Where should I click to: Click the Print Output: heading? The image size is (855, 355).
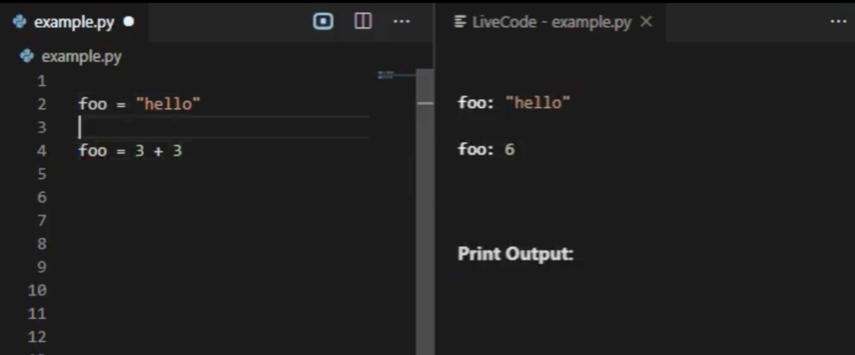coord(516,253)
